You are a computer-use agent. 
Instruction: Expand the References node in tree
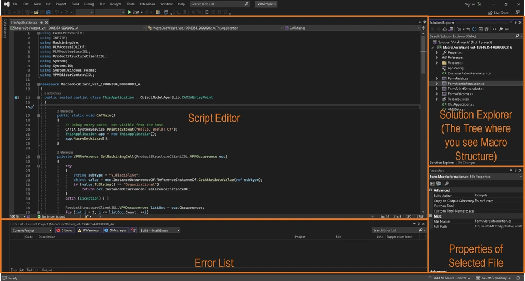coord(437,57)
